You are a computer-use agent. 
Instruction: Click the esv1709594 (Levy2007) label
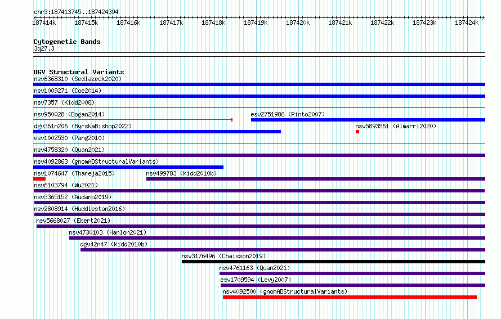256,280
